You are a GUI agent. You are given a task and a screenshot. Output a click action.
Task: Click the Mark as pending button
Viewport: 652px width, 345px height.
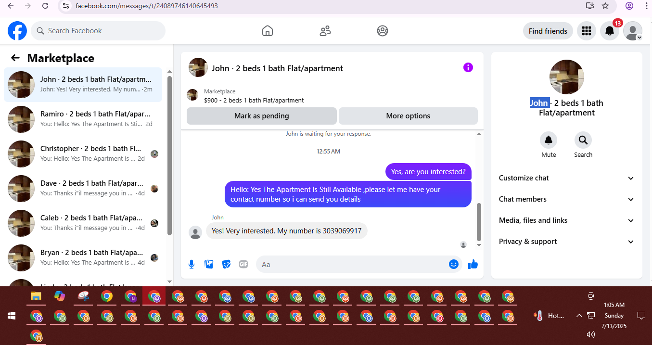click(x=262, y=116)
